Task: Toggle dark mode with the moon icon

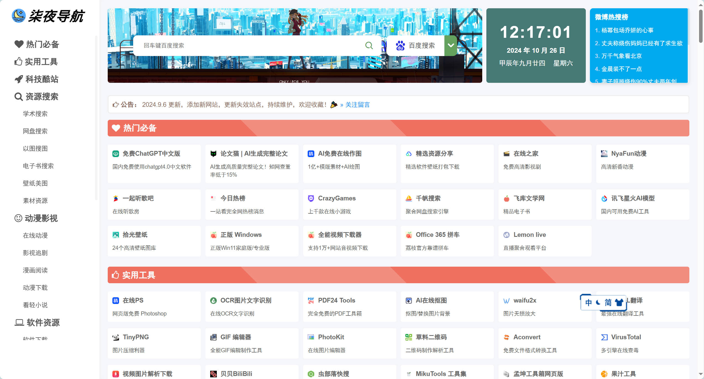Action: coord(597,303)
